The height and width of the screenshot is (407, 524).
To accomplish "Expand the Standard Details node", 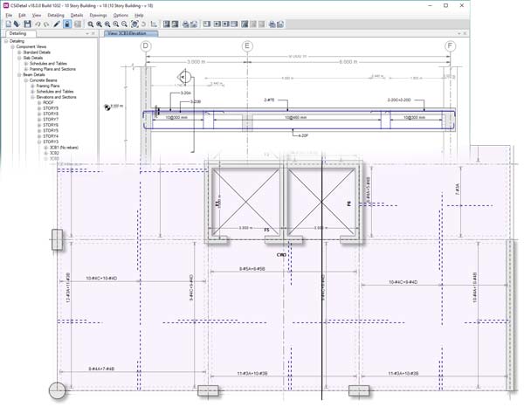I will point(20,52).
